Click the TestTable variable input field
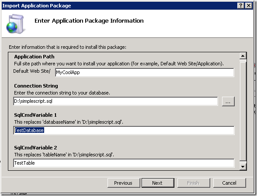 click(x=124, y=163)
